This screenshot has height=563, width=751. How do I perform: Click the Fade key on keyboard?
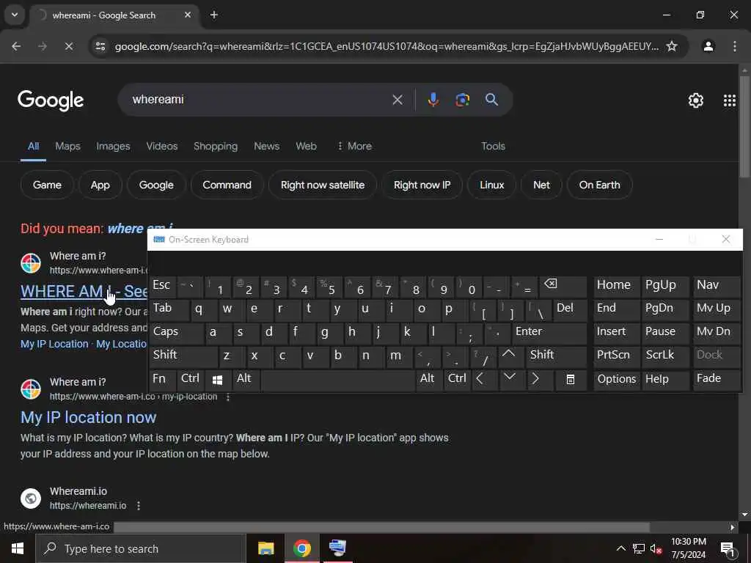(x=717, y=380)
